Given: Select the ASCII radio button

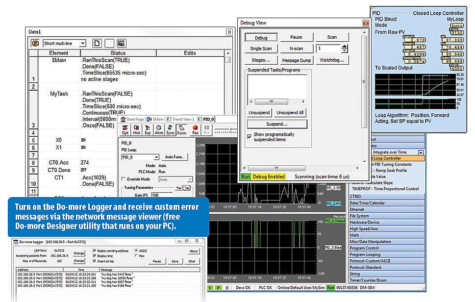Looking at the screenshot, I should coord(136,251).
